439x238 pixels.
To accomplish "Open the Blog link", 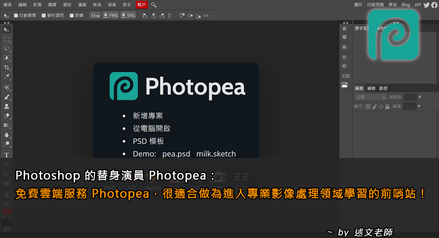I will coord(406,5).
